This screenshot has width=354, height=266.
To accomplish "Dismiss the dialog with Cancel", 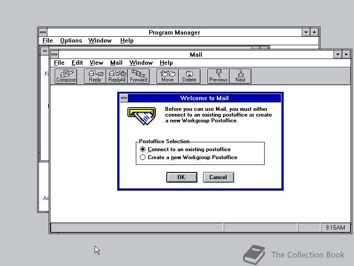I will [218, 177].
